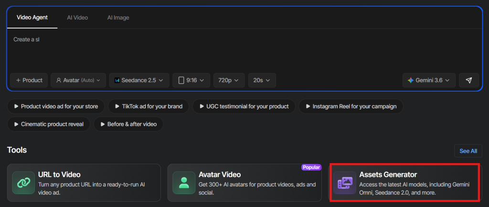Select Before & after video suggestion
Viewport: 489px width, 207px height.
128,124
